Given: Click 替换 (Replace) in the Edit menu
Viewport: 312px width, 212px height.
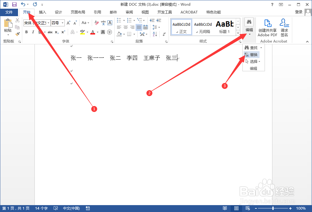Looking at the screenshot, I should click(x=253, y=54).
